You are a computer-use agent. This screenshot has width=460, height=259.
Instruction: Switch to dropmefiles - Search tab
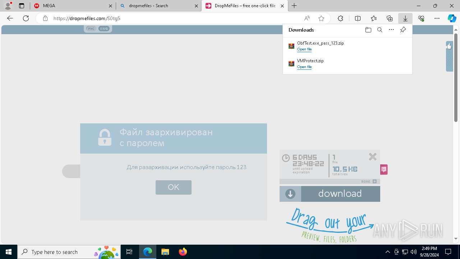tap(158, 6)
